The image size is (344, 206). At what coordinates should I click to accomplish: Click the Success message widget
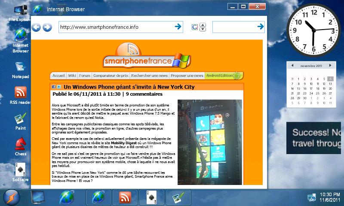pos(314,138)
